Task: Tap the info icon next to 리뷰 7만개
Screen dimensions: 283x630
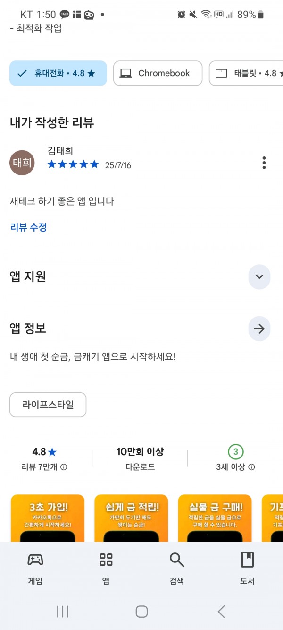Action: (64, 467)
